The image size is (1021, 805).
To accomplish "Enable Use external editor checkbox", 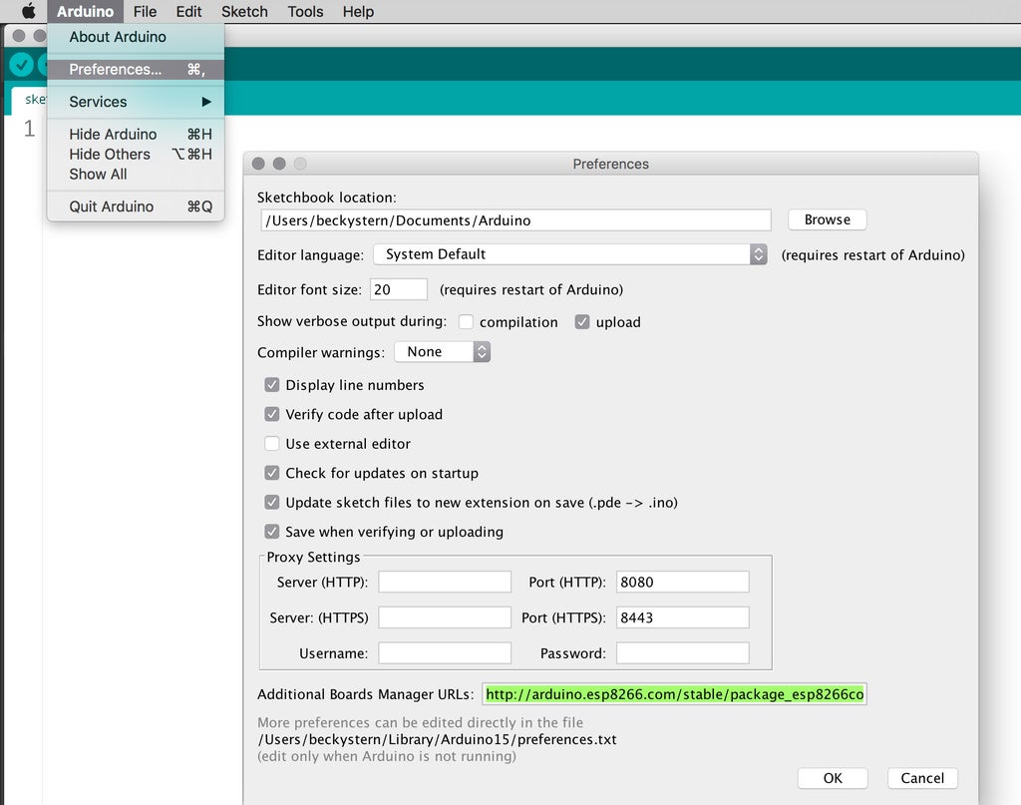I will click(271, 444).
